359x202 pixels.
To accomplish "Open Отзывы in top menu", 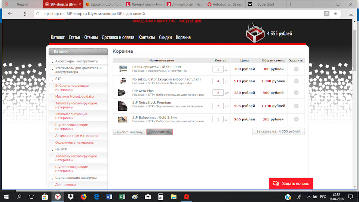I will click(91, 37).
